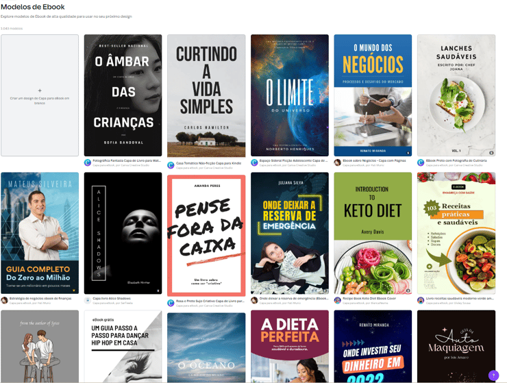
Task: Select the hip hop dance guide template
Action: coord(123,347)
